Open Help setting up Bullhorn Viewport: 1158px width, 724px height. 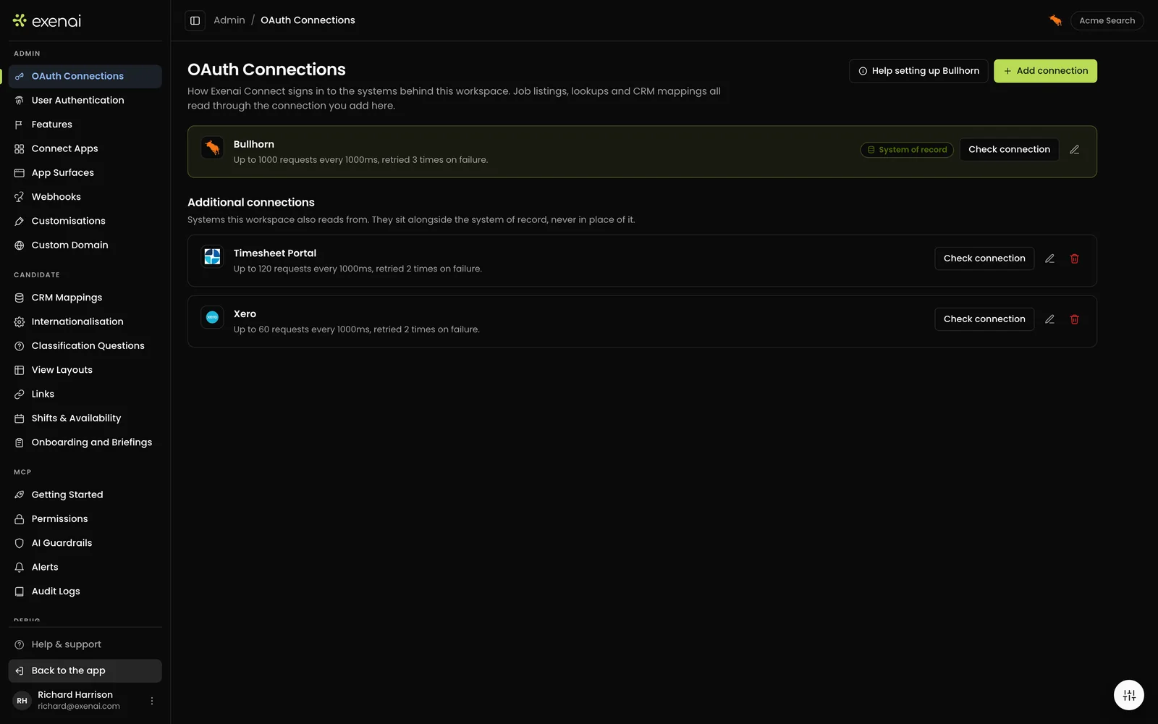[918, 71]
